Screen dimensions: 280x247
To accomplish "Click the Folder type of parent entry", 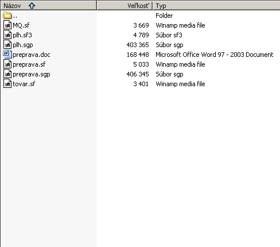I will tap(164, 16).
